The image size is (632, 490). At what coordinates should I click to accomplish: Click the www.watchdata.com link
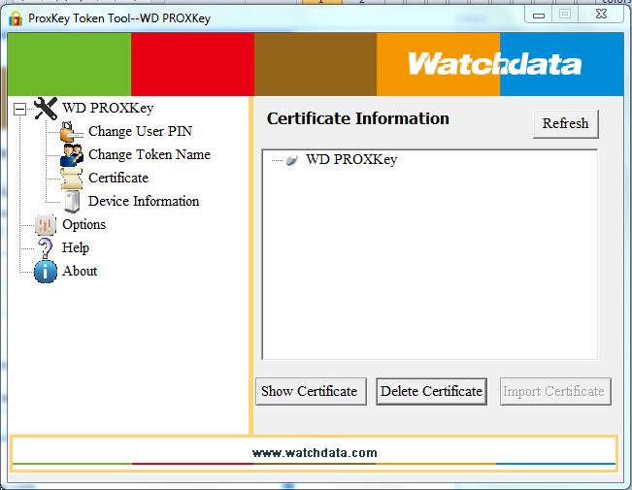pyautogui.click(x=315, y=453)
